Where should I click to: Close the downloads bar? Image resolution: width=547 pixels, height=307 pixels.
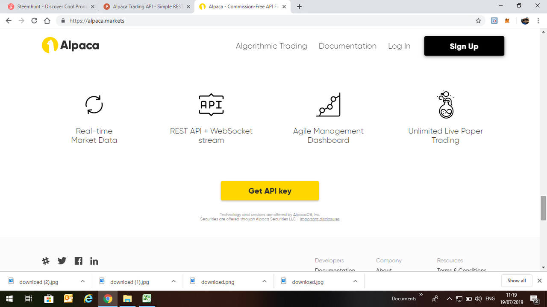[539, 281]
